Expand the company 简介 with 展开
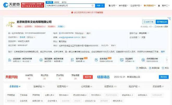The image size is (172, 105). click(x=163, y=51)
